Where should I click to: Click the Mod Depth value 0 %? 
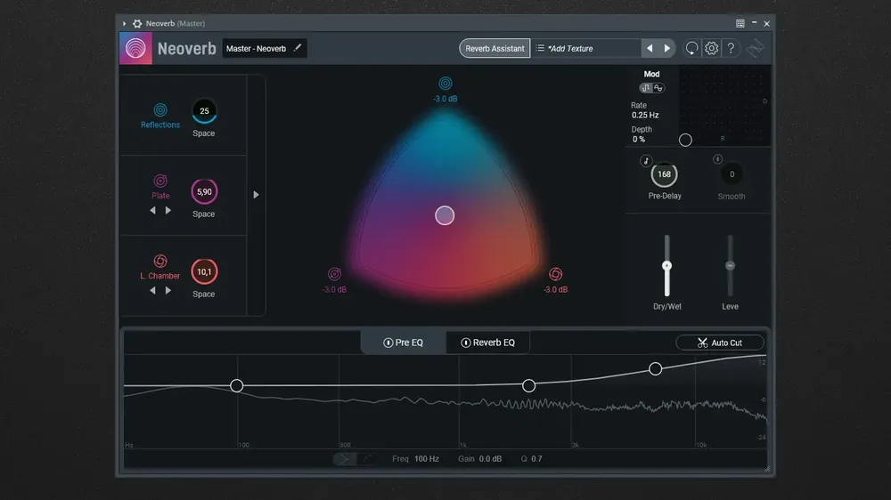click(639, 139)
